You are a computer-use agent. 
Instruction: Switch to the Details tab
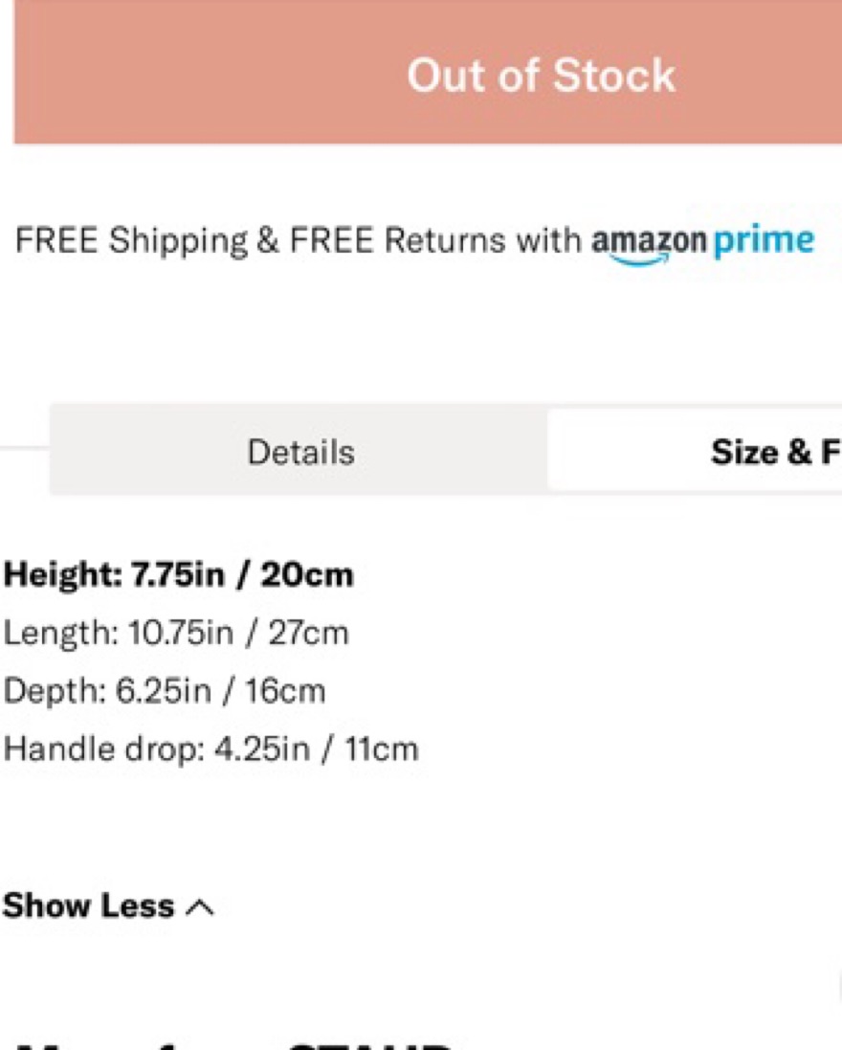300,452
